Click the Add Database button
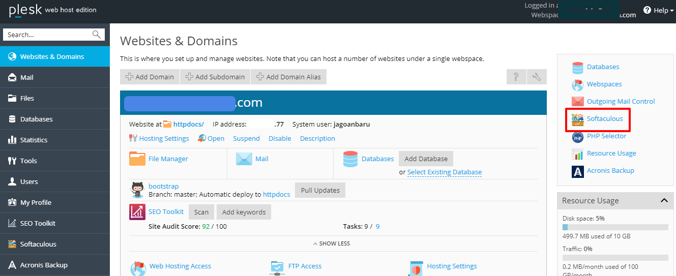The image size is (676, 276). pos(426,159)
